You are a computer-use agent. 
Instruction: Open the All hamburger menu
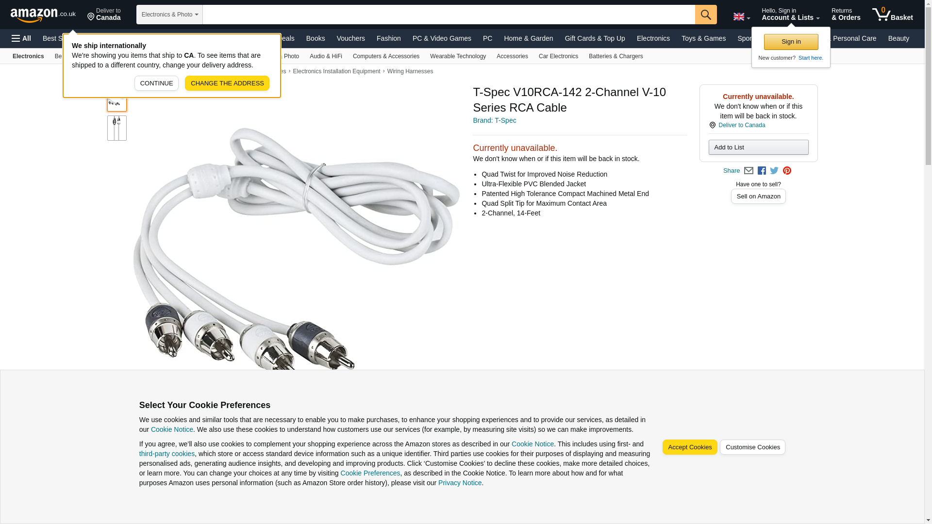(x=21, y=38)
